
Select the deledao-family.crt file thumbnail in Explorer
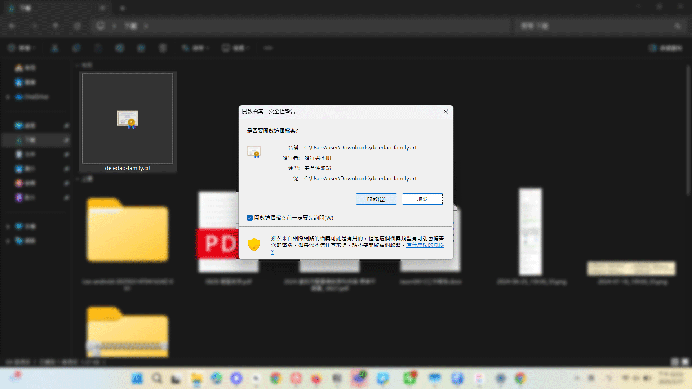[128, 119]
